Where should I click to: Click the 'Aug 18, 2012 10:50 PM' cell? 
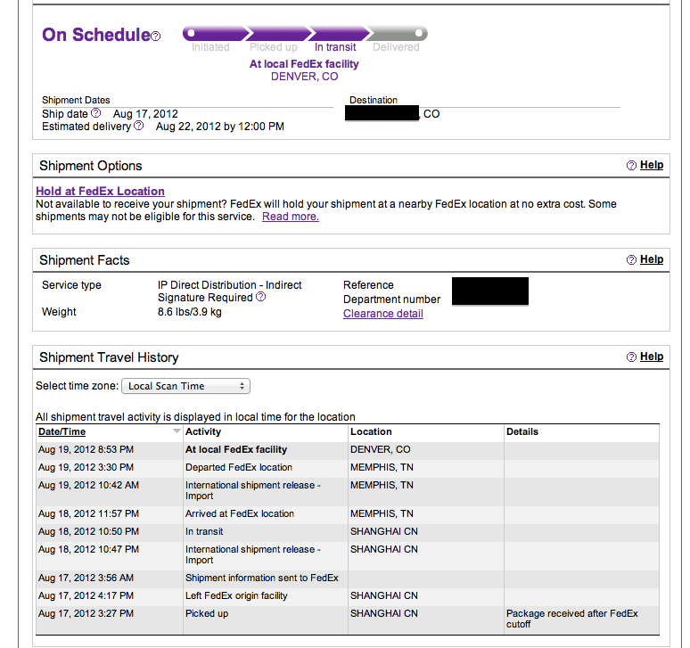click(x=109, y=531)
